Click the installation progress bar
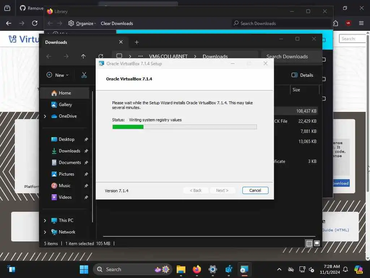Screen dimensions: 370x278 185,127
